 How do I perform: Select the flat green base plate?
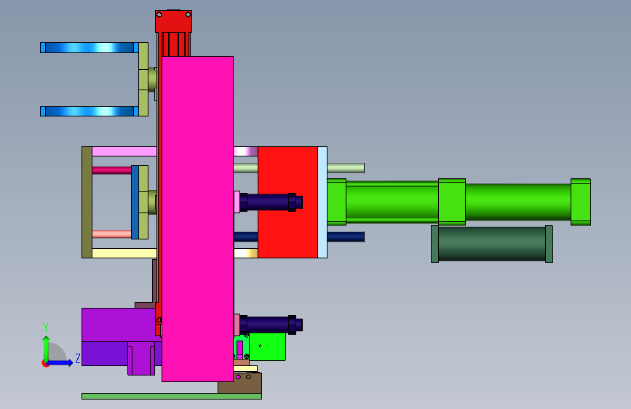(172, 396)
